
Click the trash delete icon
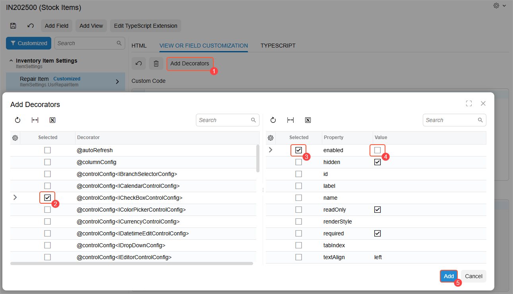coord(156,63)
